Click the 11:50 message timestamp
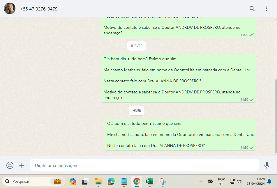 coord(244,100)
